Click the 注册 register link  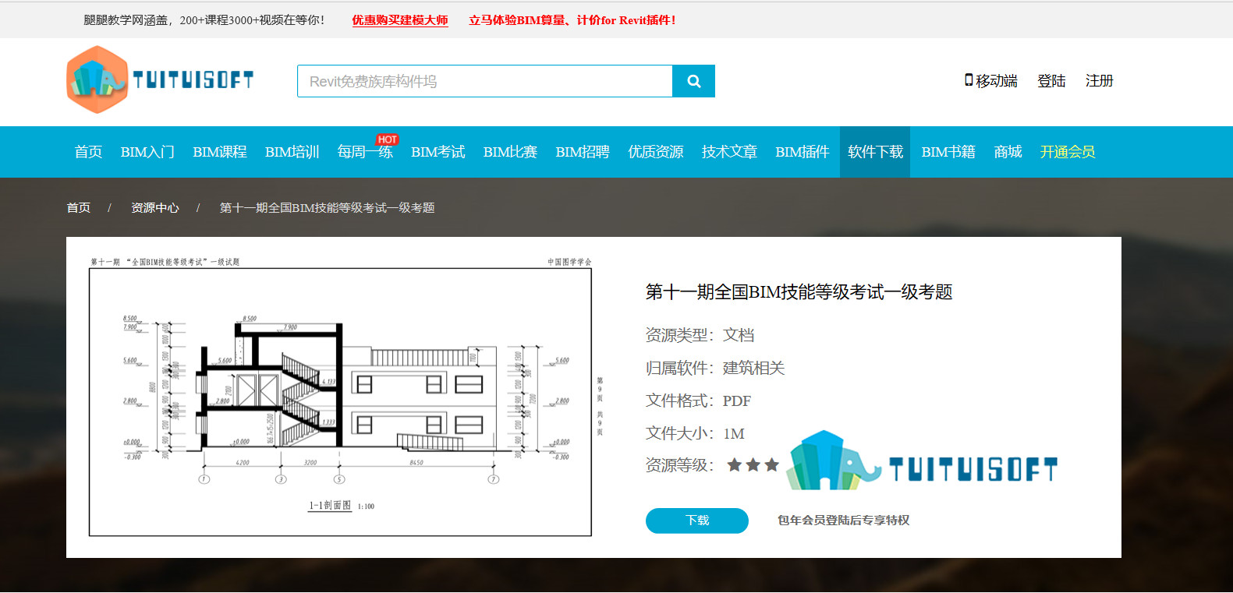click(x=1099, y=81)
